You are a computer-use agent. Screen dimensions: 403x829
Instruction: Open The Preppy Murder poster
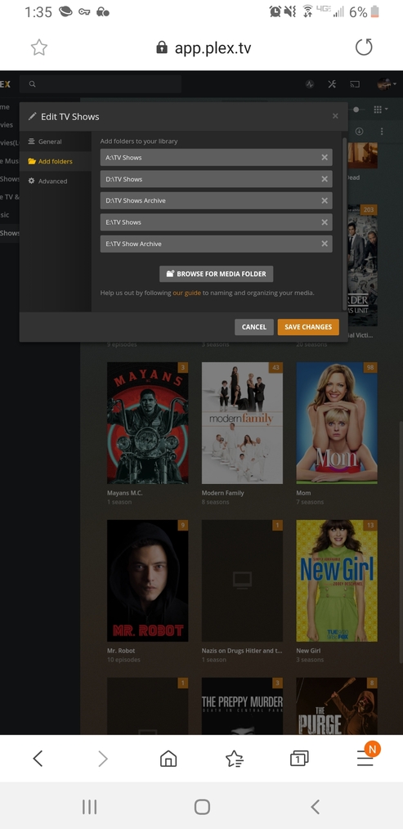(242, 706)
